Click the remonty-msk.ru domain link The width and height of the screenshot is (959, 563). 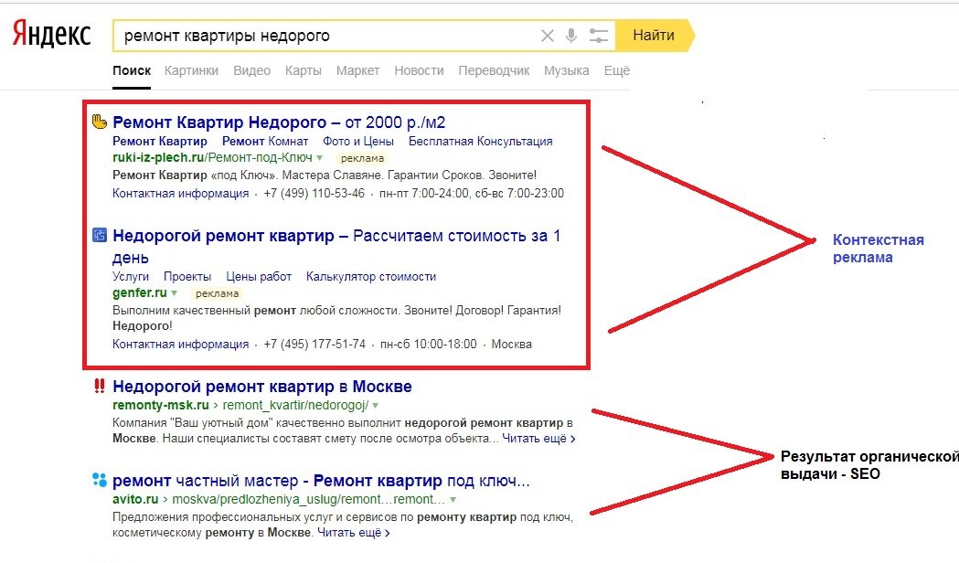tap(161, 405)
